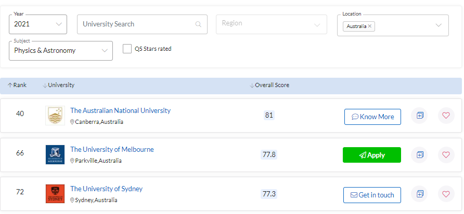The image size is (464, 214).
Task: Open The University of Sydney link
Action: point(107,189)
